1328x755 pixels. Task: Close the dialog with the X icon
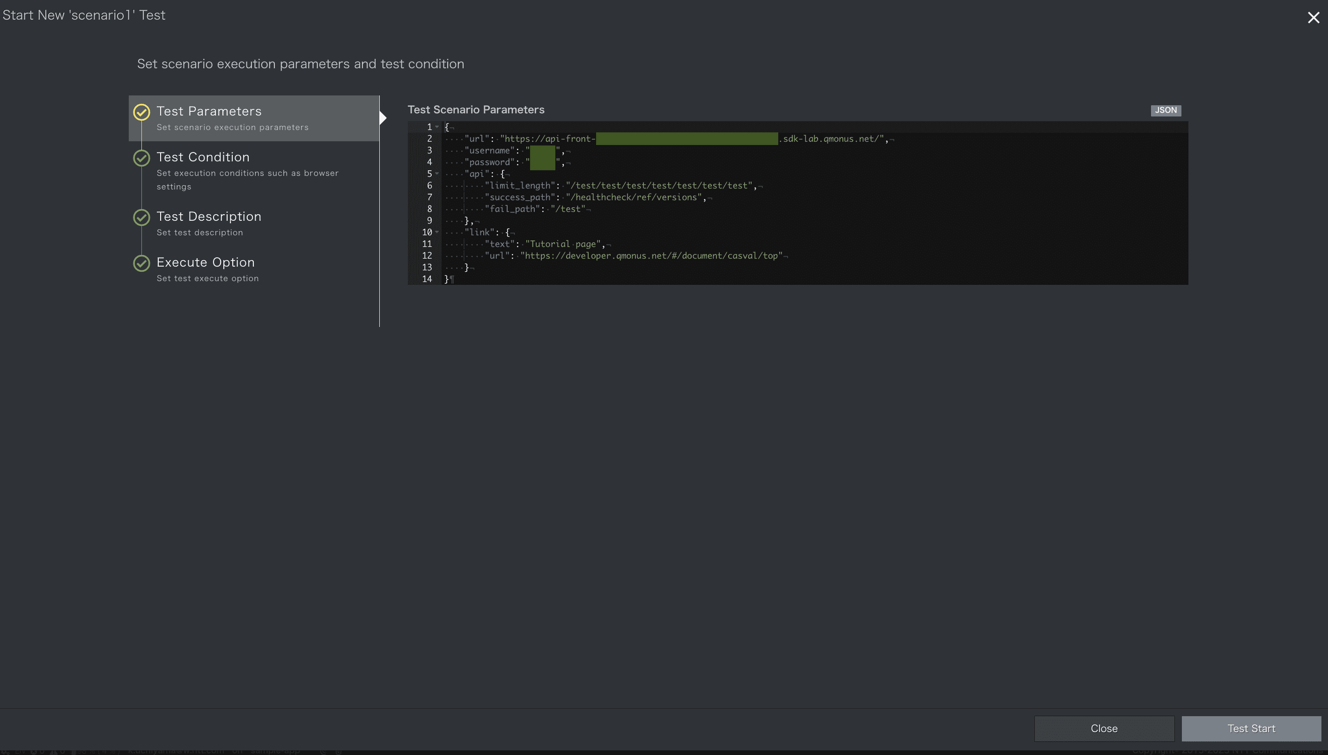point(1313,18)
